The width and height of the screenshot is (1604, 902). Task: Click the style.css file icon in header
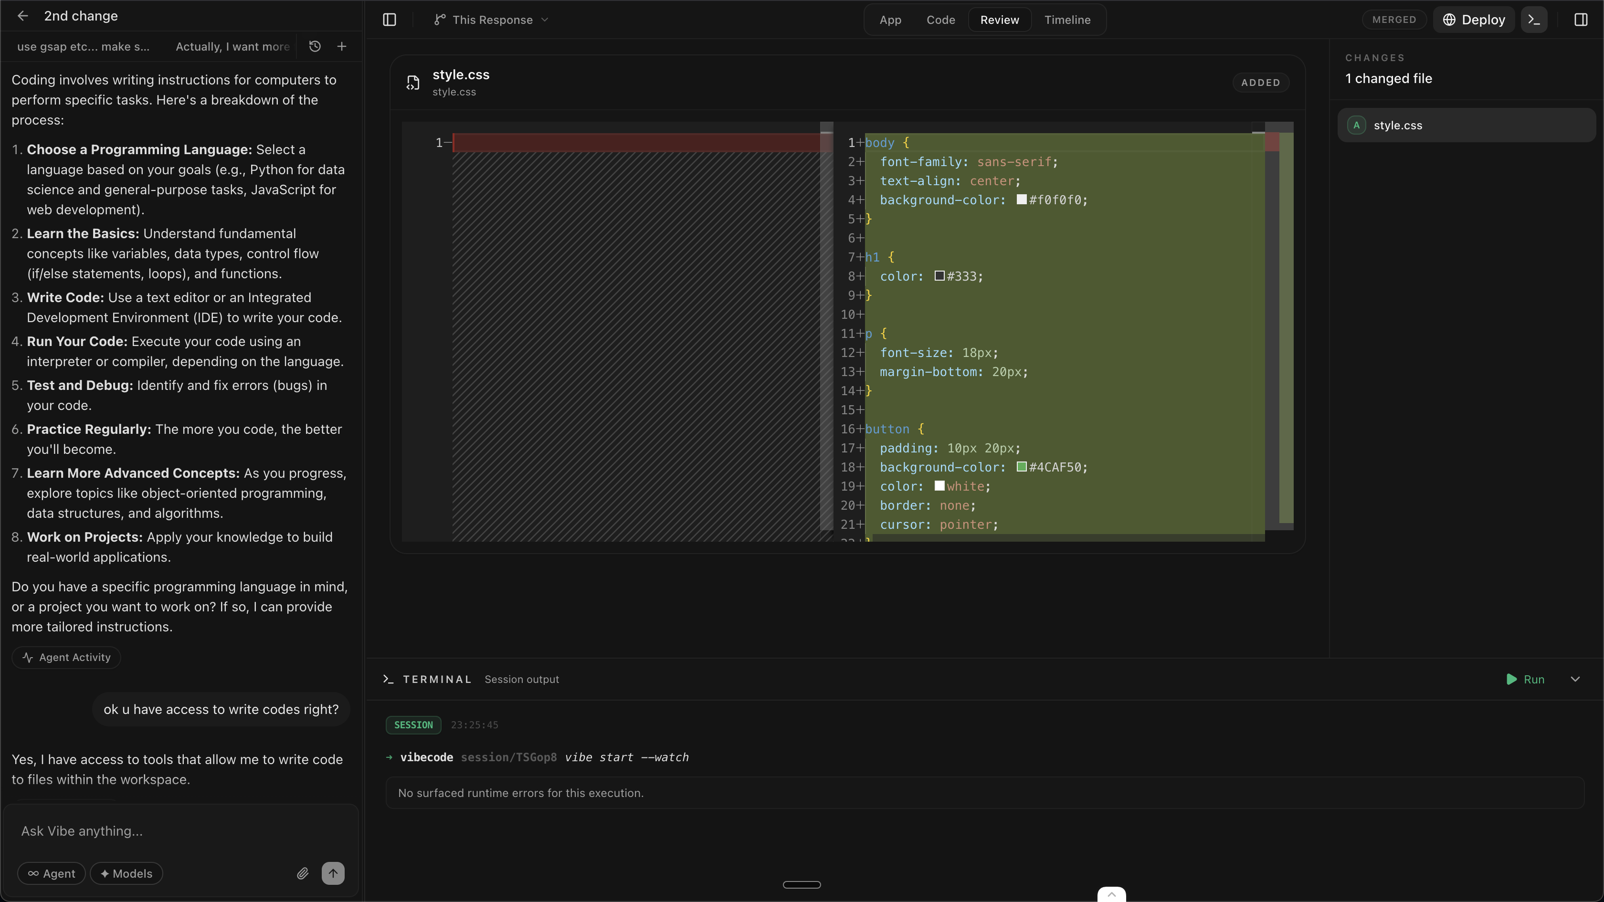[x=413, y=83]
